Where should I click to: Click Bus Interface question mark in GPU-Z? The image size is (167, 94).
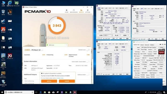(164, 60)
